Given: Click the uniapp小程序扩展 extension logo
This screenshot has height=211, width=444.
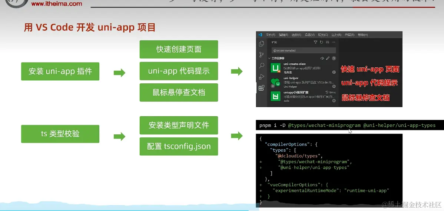Looking at the screenshot, I should 275,96.
